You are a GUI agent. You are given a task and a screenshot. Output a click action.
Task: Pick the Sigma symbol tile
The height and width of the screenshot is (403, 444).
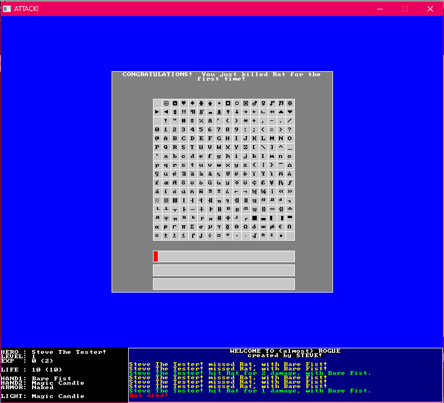click(x=193, y=227)
